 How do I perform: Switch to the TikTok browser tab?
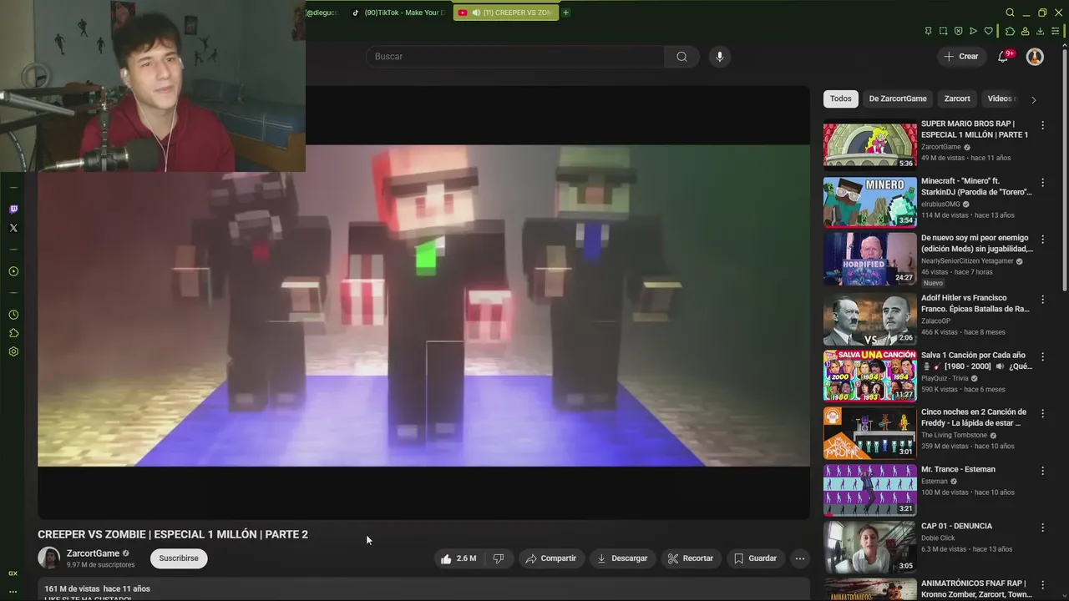point(398,13)
